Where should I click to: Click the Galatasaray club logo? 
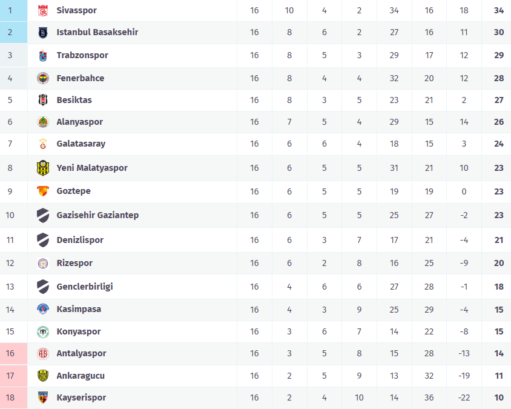click(x=42, y=144)
